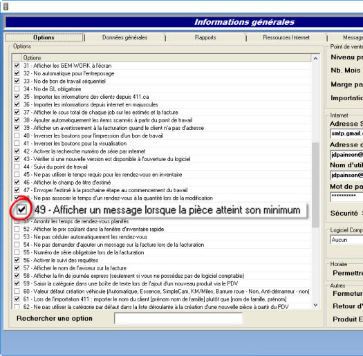Toggle option 61 importation 411 nom du client
Screen dimensions: 363x356
click(17, 299)
